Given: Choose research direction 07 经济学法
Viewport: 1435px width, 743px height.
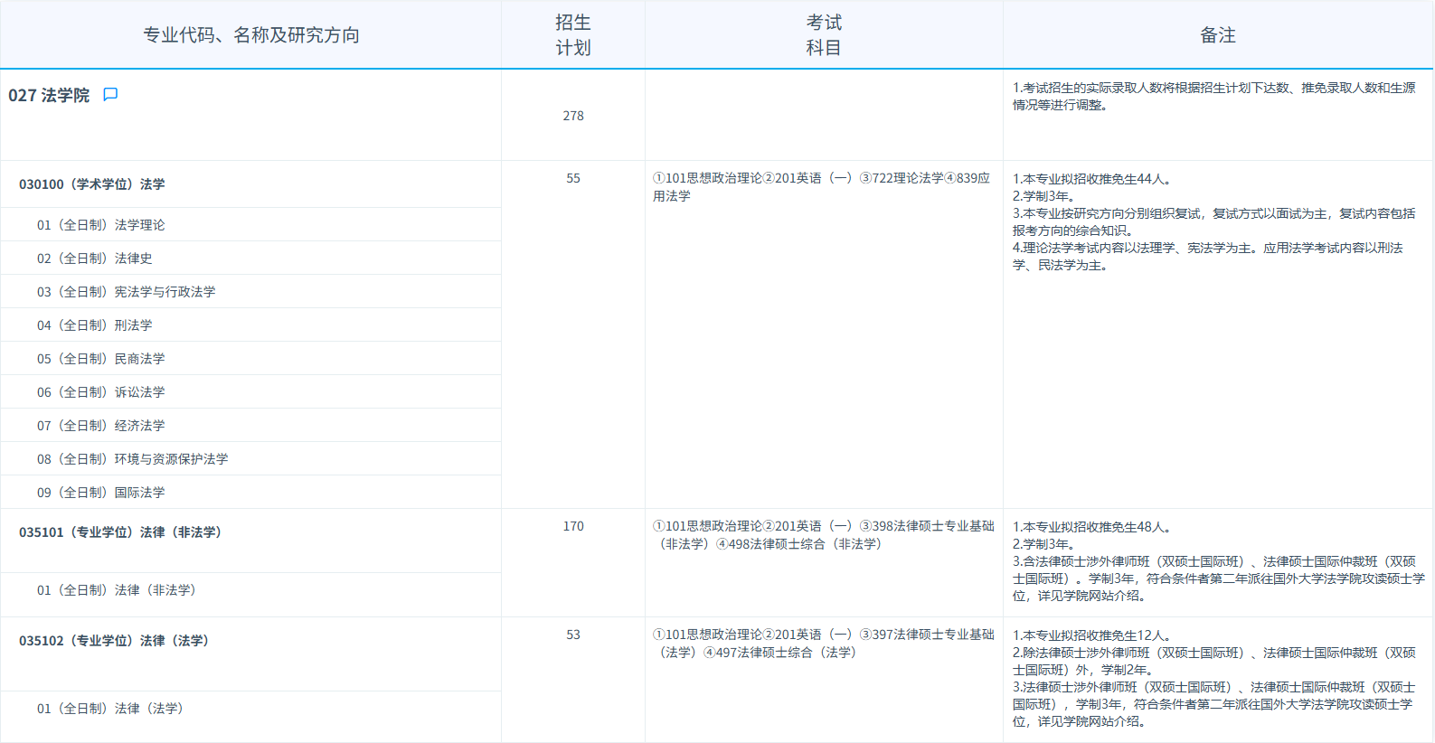Looking at the screenshot, I should (x=101, y=426).
